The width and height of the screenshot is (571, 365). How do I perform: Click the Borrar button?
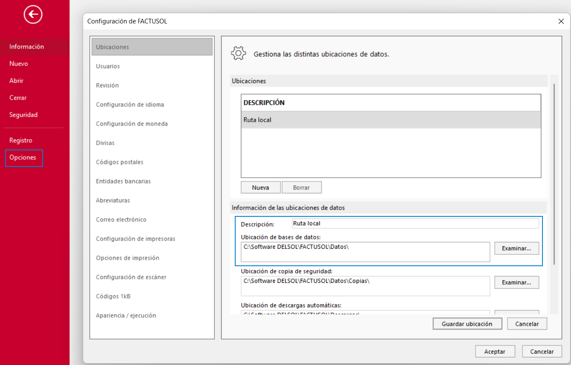click(301, 187)
